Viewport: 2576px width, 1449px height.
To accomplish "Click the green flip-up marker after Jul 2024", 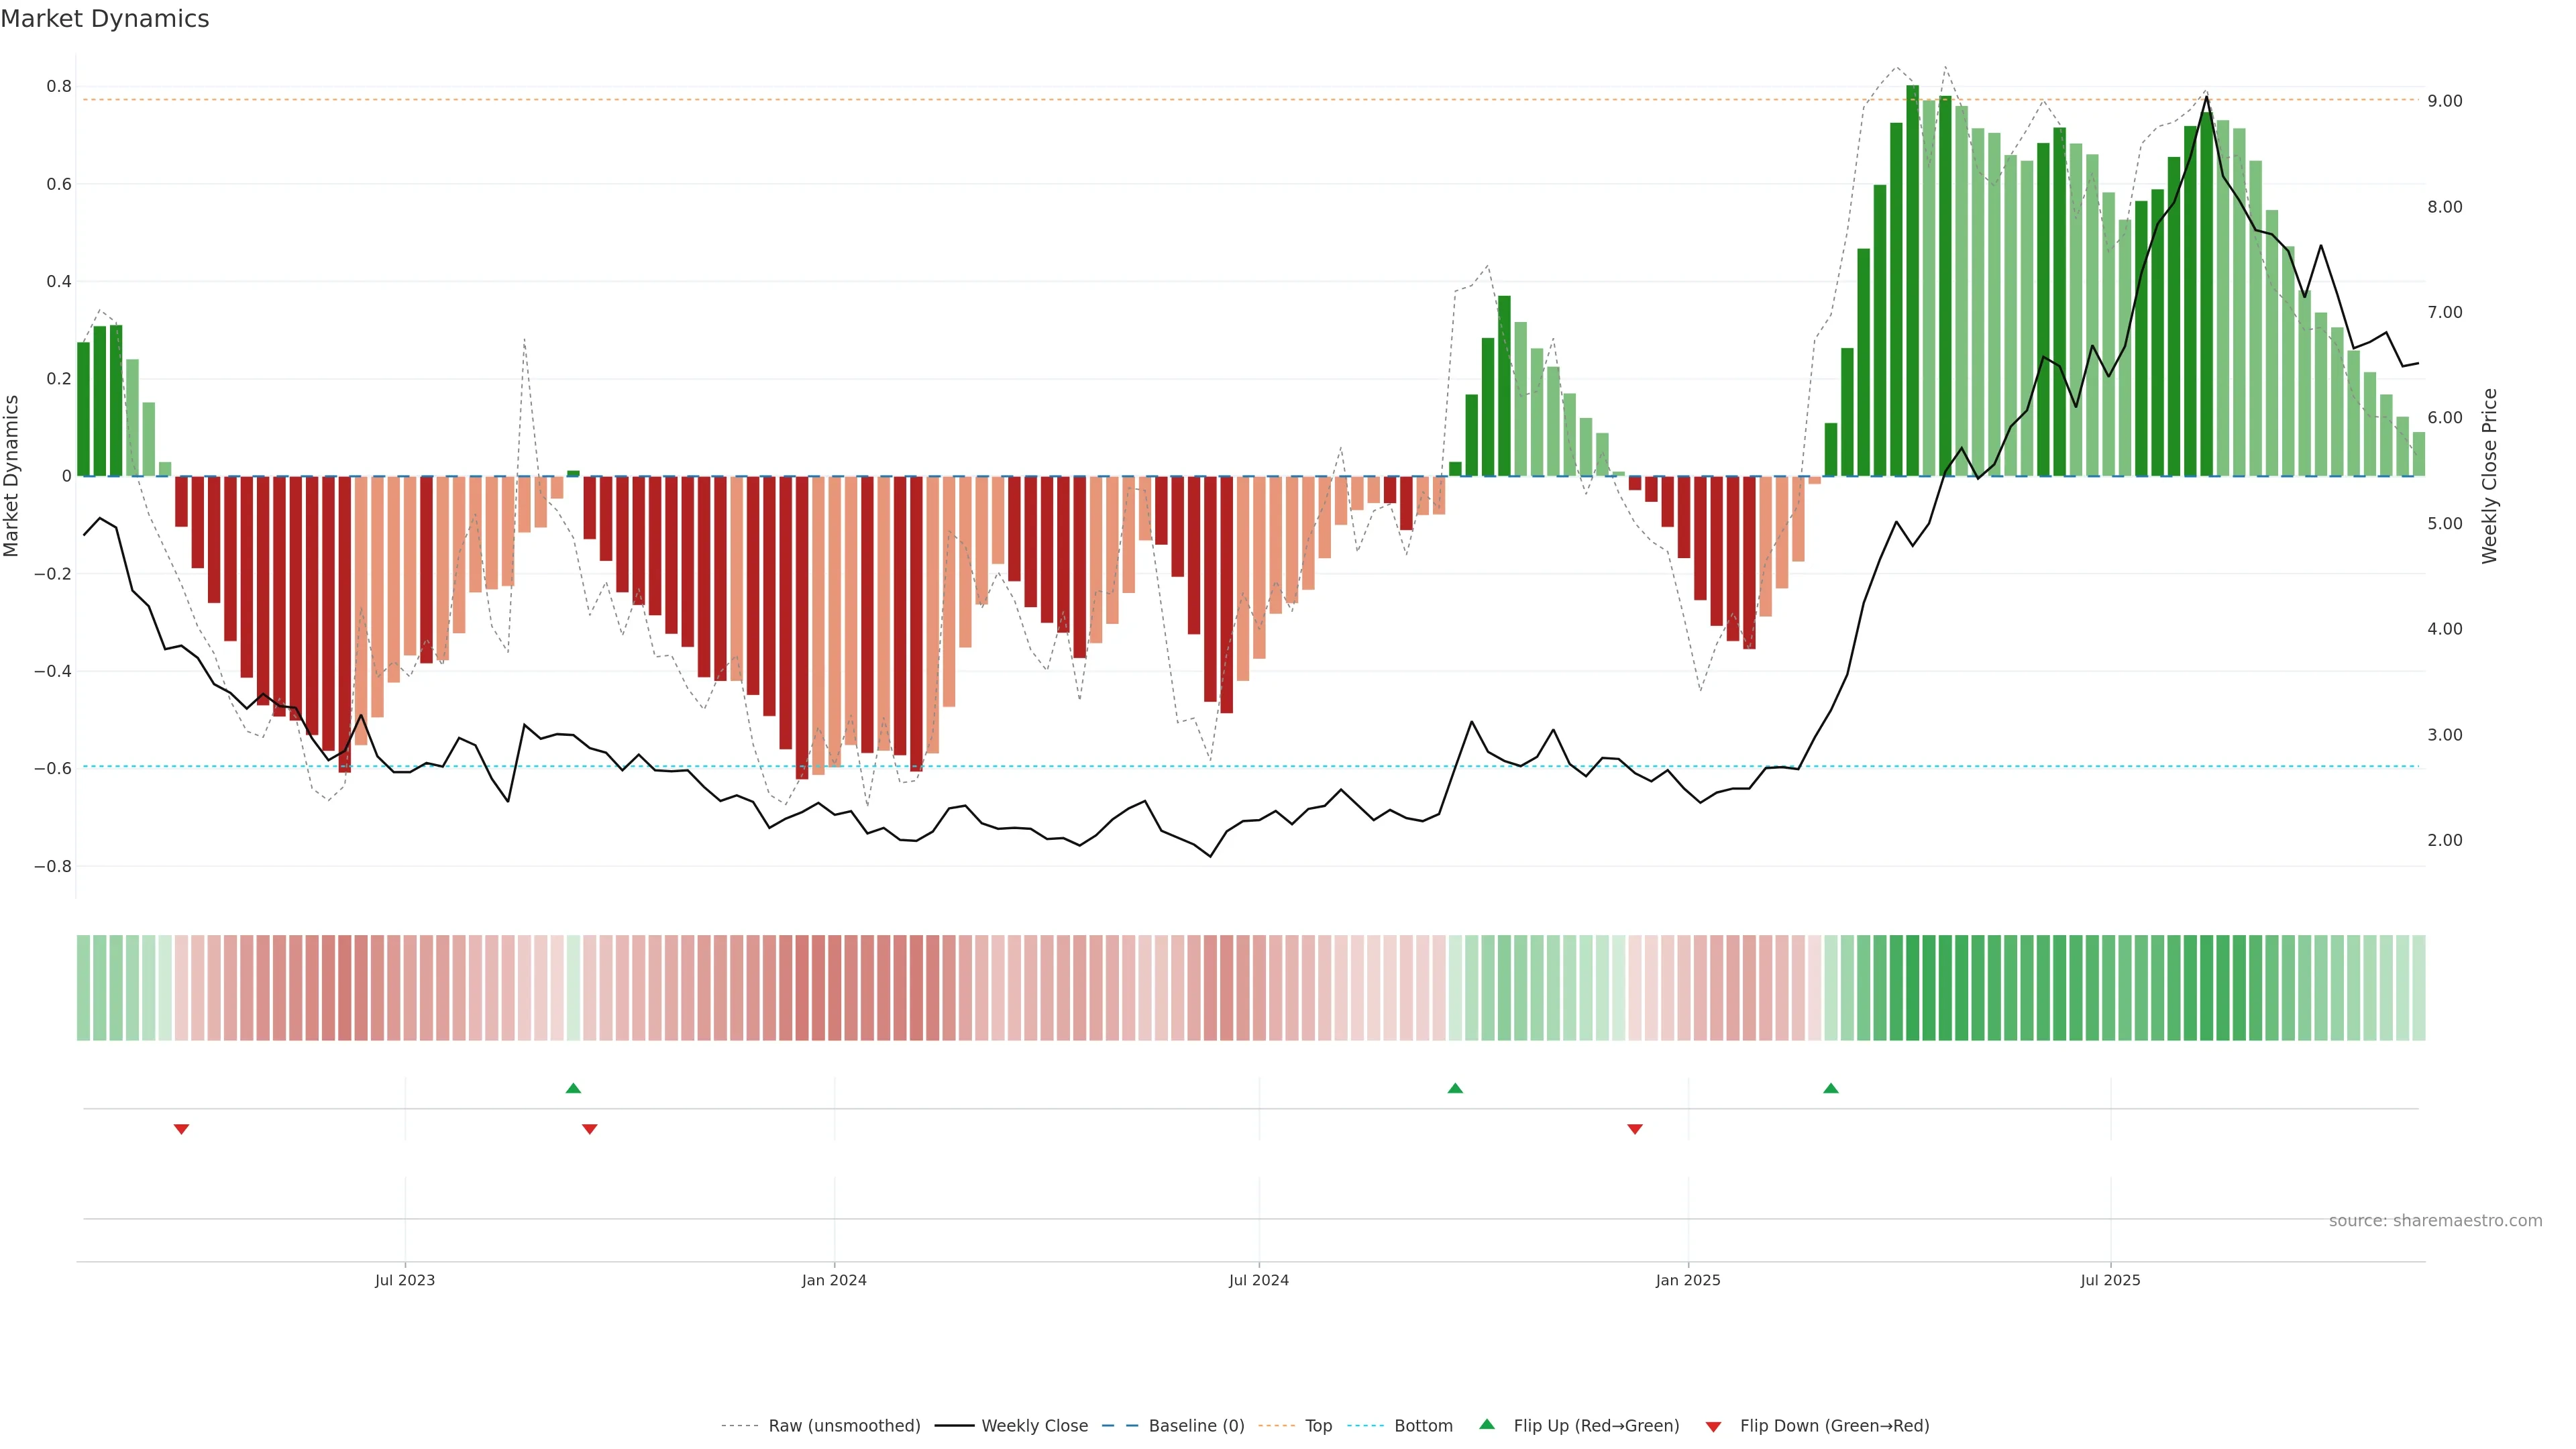I will [1455, 1088].
